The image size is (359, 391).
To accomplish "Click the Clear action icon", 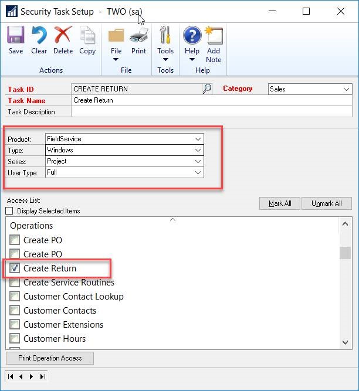I will (x=39, y=35).
